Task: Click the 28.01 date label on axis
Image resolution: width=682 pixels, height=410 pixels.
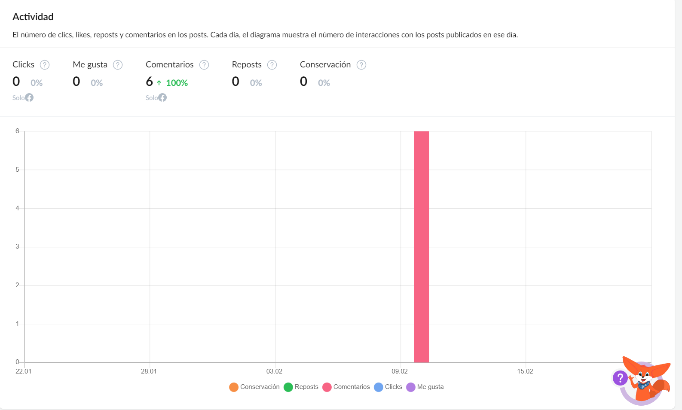Action: coord(149,371)
